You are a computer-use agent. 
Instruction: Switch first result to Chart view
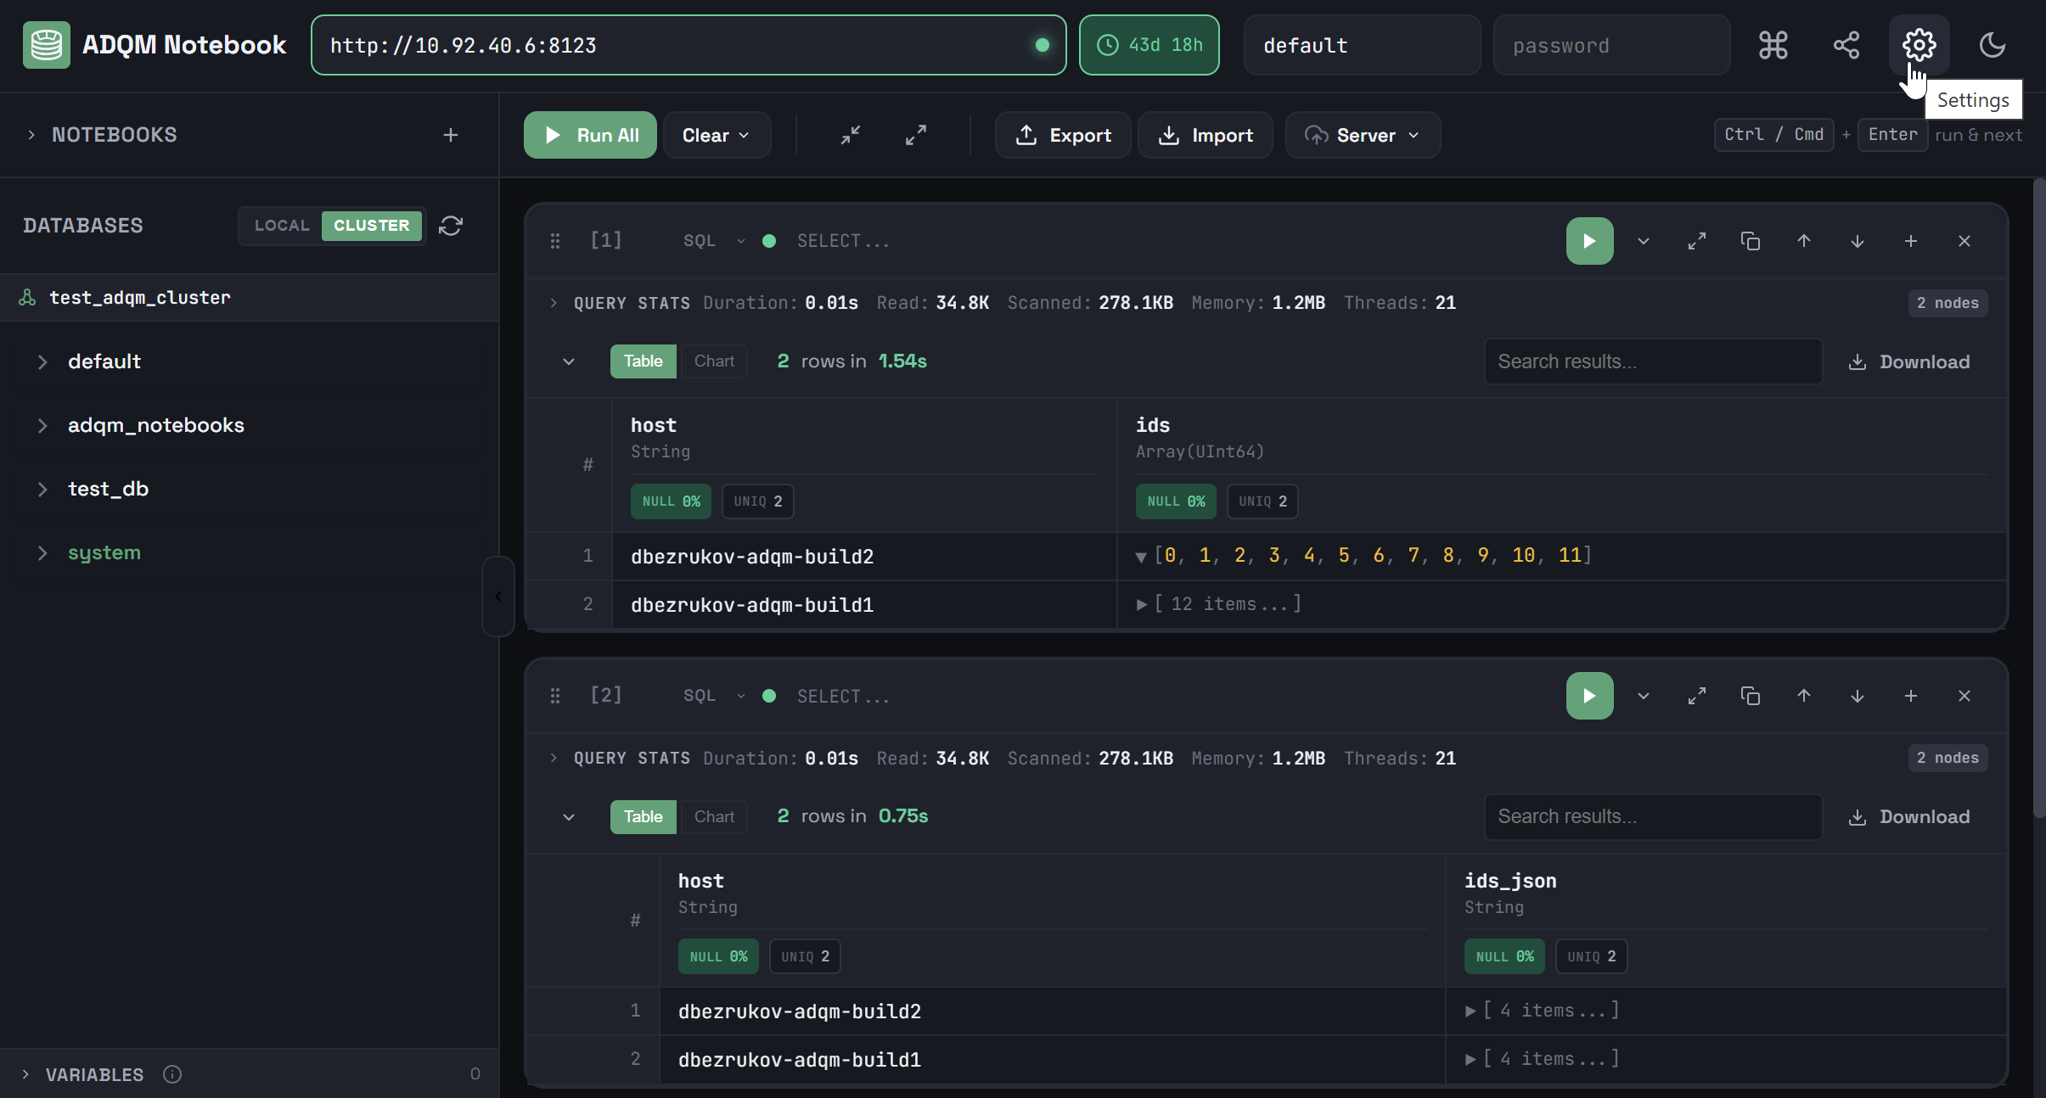[x=713, y=361]
